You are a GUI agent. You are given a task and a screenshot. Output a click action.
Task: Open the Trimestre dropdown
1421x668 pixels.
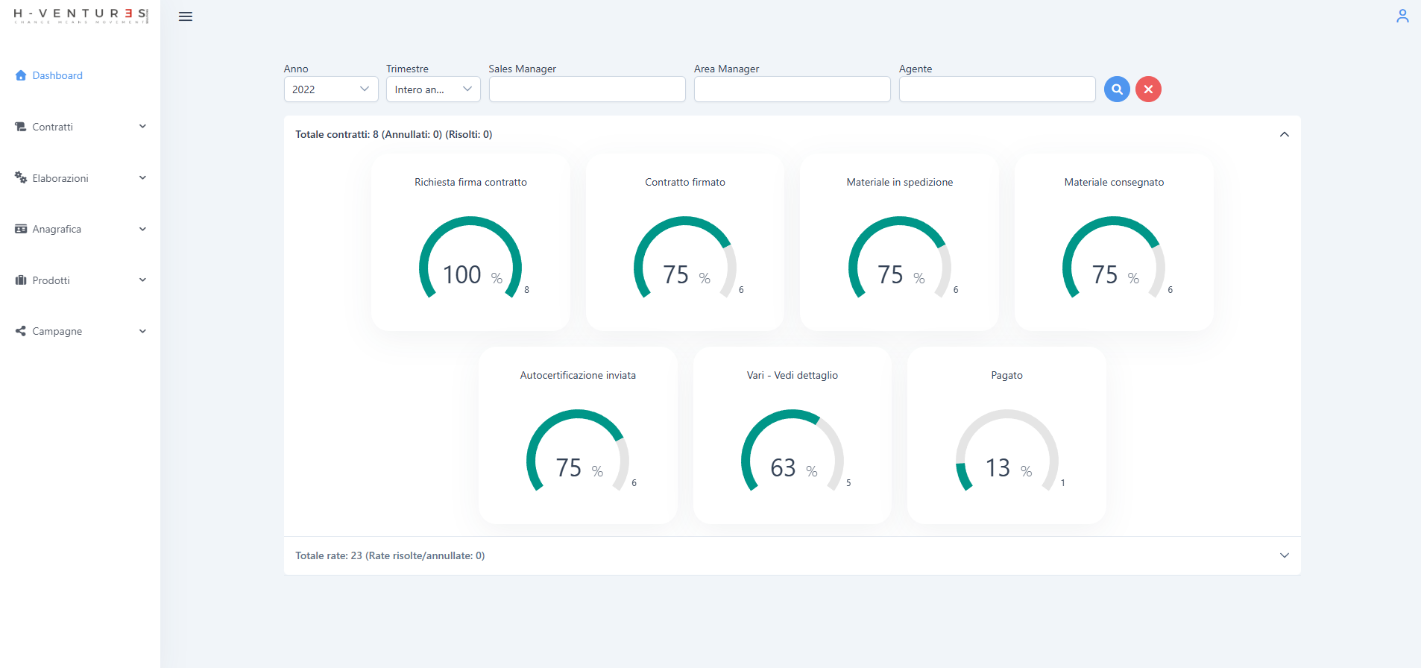point(433,89)
